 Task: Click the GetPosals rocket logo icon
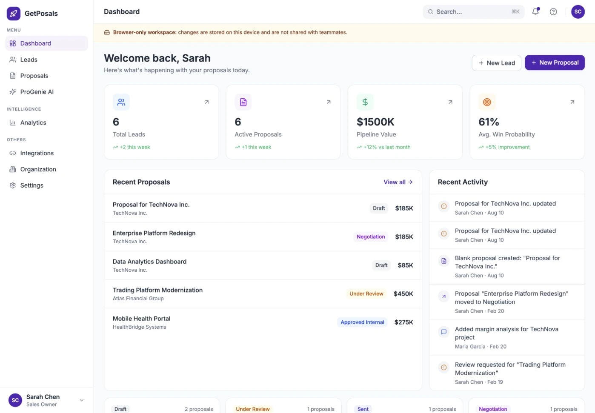tap(14, 14)
